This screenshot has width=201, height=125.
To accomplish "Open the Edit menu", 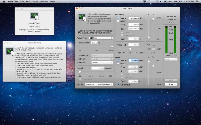I will coord(28,1).
